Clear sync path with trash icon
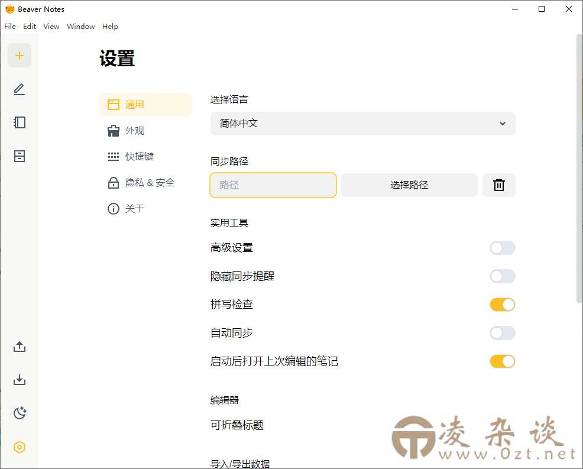Screen dimensions: 583x469 coord(498,185)
